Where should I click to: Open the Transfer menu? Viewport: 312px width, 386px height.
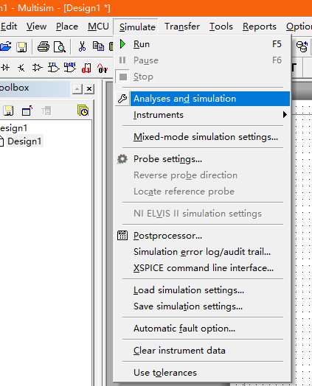(182, 27)
